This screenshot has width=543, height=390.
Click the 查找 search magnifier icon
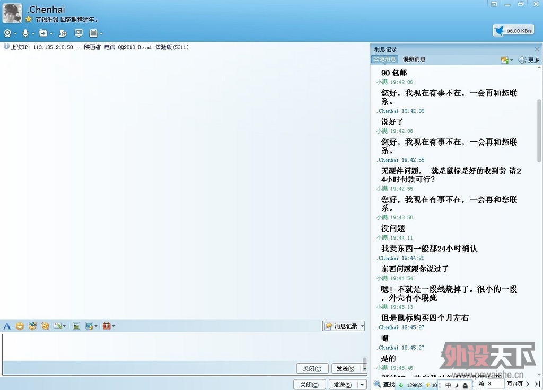click(378, 384)
